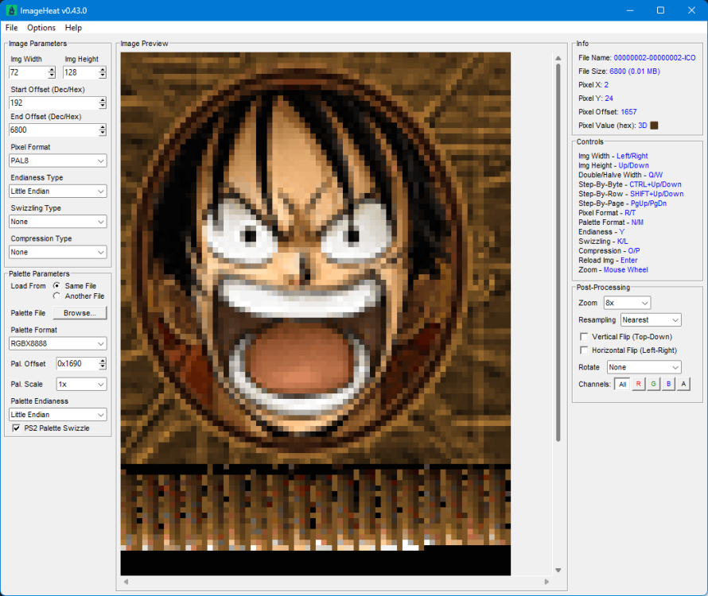Decrease Start Offset with down arrow
708x596 pixels.
point(103,106)
